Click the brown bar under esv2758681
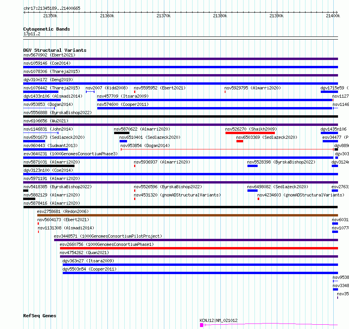The height and width of the screenshot is (329, 349). 187,215
